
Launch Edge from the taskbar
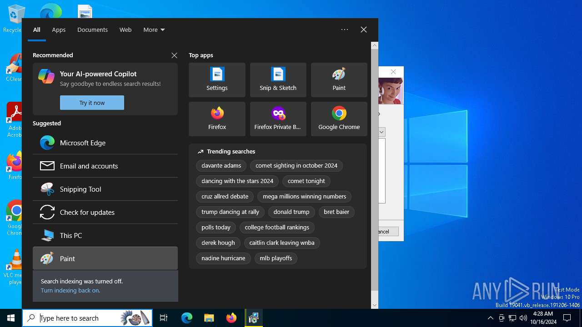187,318
